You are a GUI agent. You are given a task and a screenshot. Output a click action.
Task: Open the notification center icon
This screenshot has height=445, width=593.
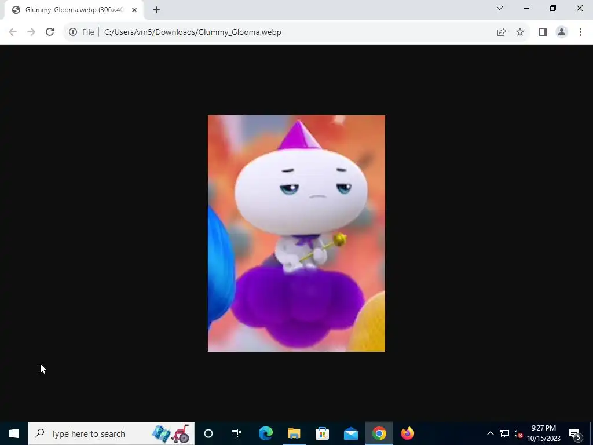coord(575,433)
